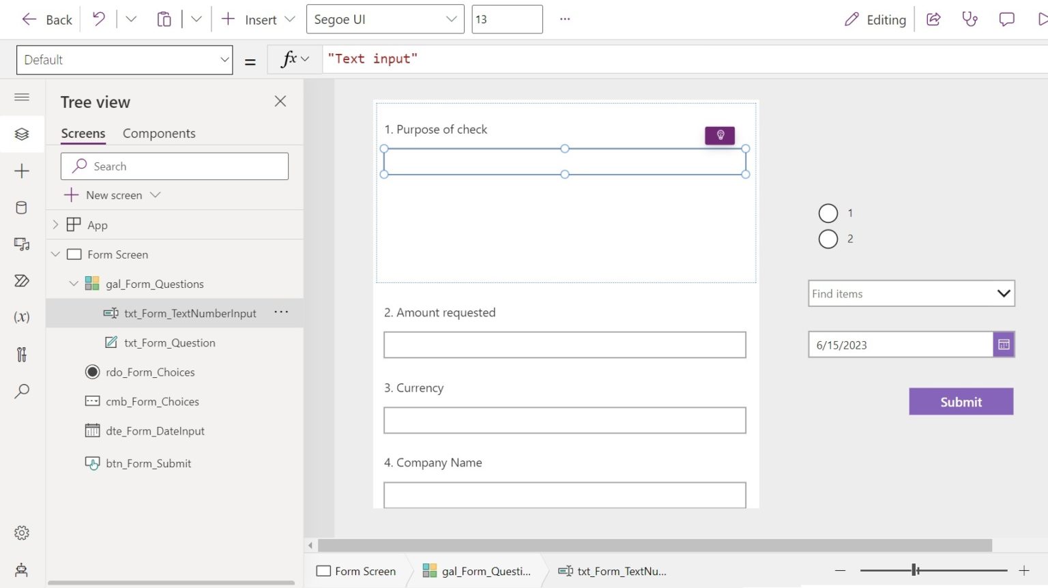Select radio button option 1

(x=828, y=213)
